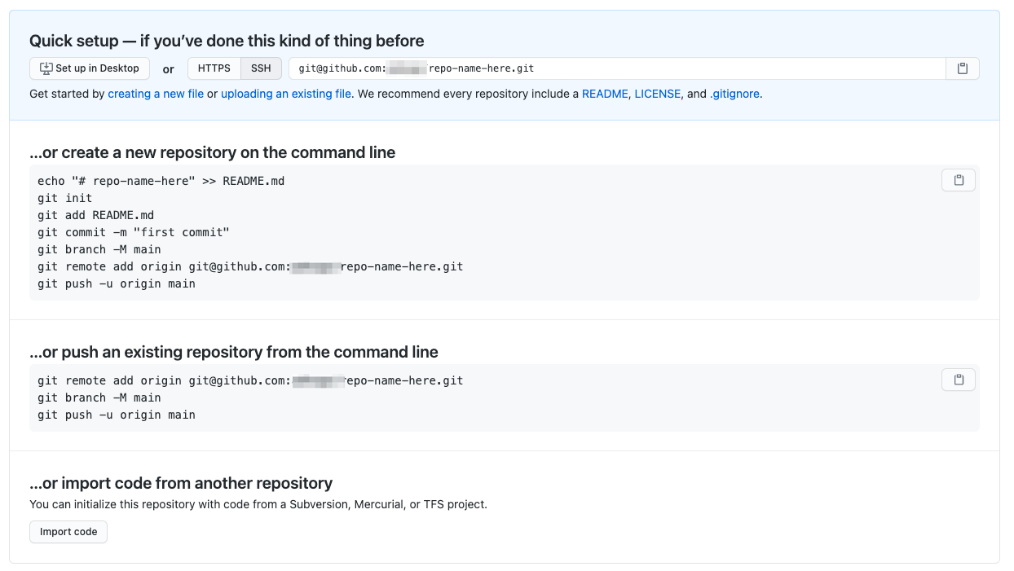
Task: Click the git commit "first commit" line
Action: point(134,232)
